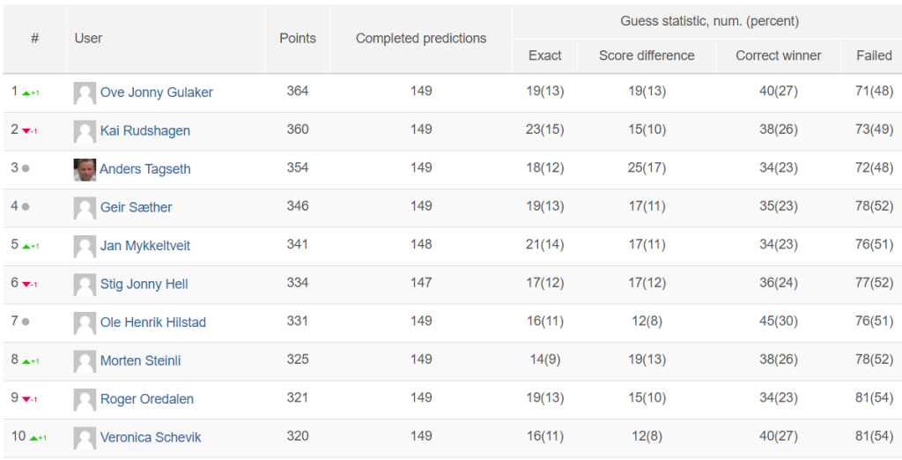This screenshot has width=902, height=460.
Task: Click Ove Jonny Gulaker's avatar icon
Action: (85, 93)
